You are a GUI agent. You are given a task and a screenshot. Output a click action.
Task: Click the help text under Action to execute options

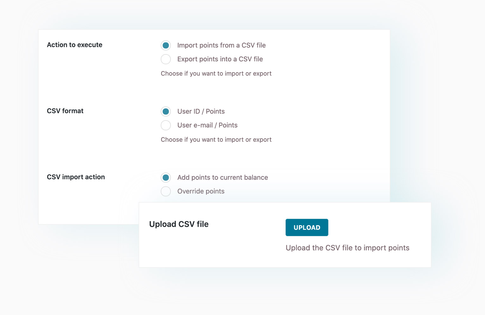pos(216,73)
